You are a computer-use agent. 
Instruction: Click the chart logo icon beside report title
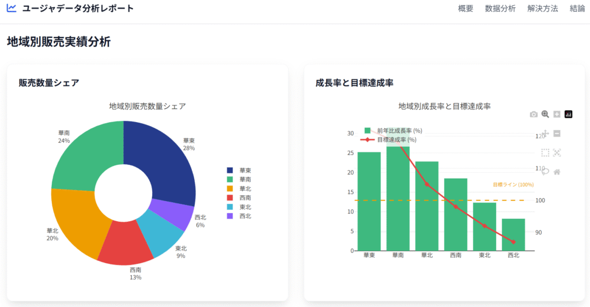(12, 8)
